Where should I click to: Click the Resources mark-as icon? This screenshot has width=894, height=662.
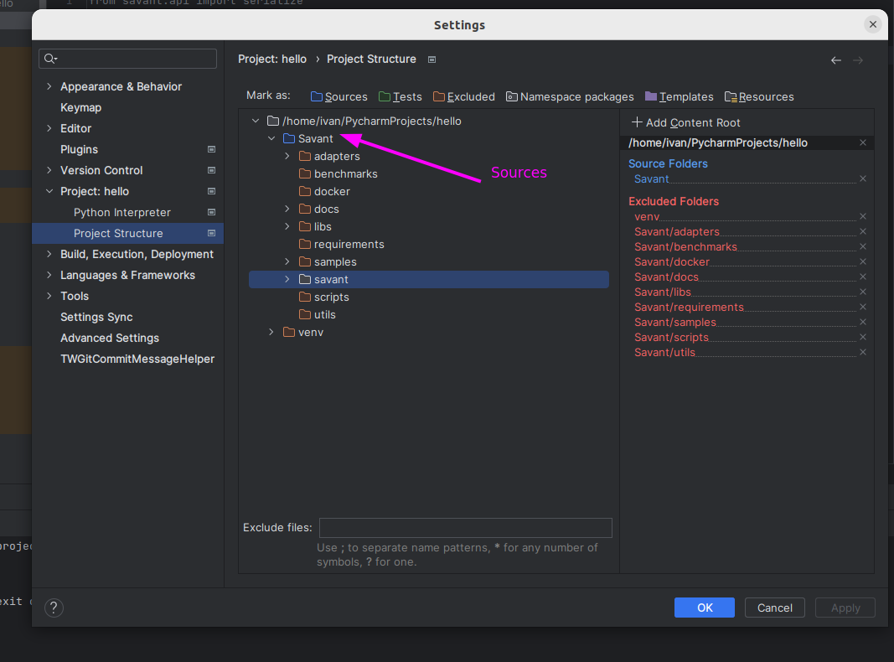(x=731, y=96)
